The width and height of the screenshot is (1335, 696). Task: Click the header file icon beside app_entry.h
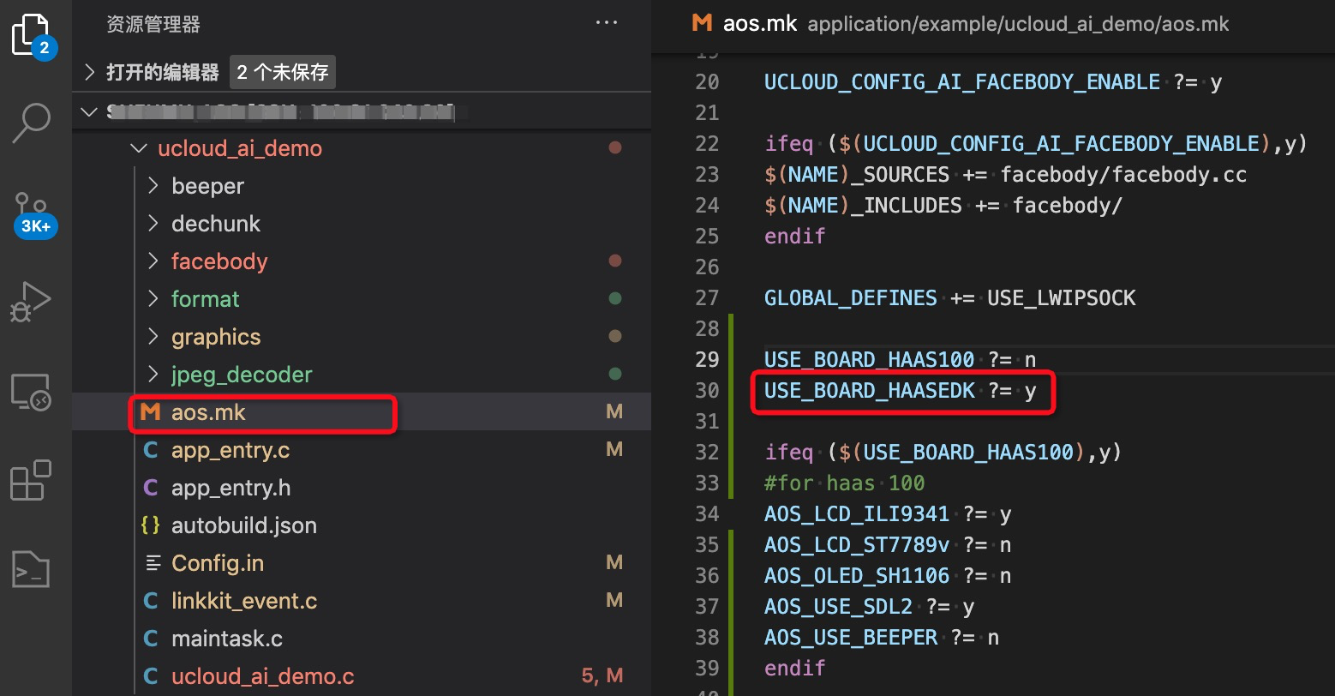151,488
